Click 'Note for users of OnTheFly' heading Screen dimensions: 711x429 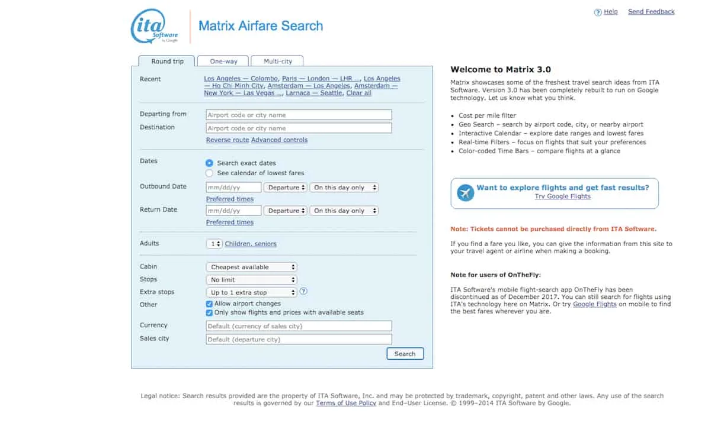point(496,275)
